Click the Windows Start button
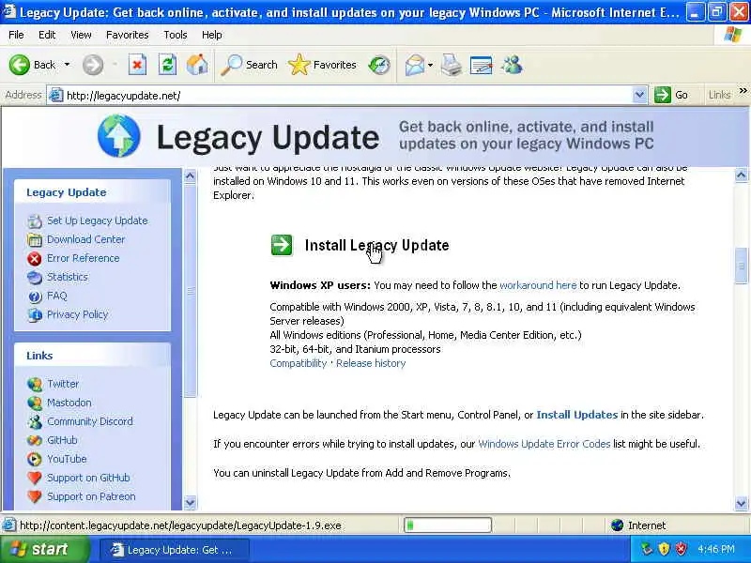 click(x=44, y=549)
